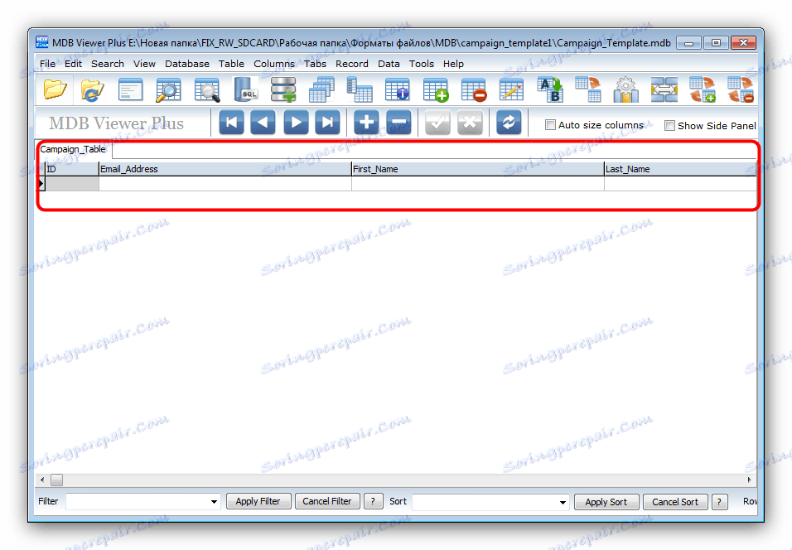Click the grayed-out cancel edit X button
Viewport: 792px width, 550px height.
[x=470, y=123]
